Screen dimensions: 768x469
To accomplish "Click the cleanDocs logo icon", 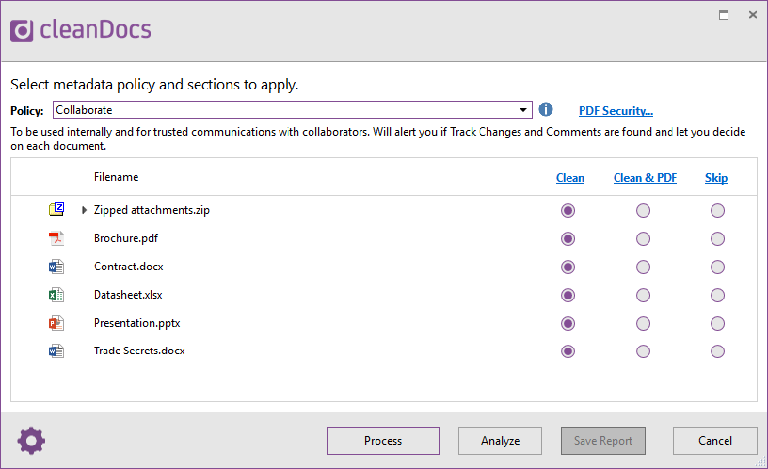I will point(22,31).
